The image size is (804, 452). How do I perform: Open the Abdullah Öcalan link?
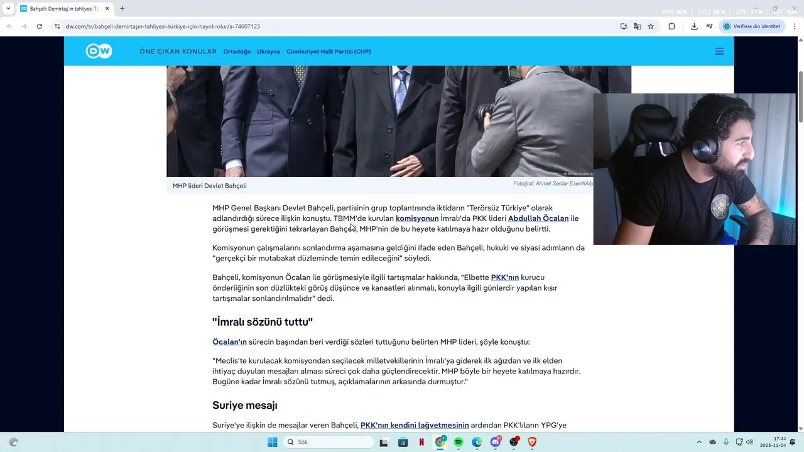click(x=538, y=218)
